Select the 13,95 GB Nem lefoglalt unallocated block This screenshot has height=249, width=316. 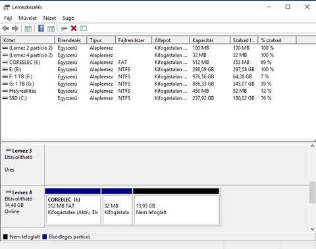point(176,207)
